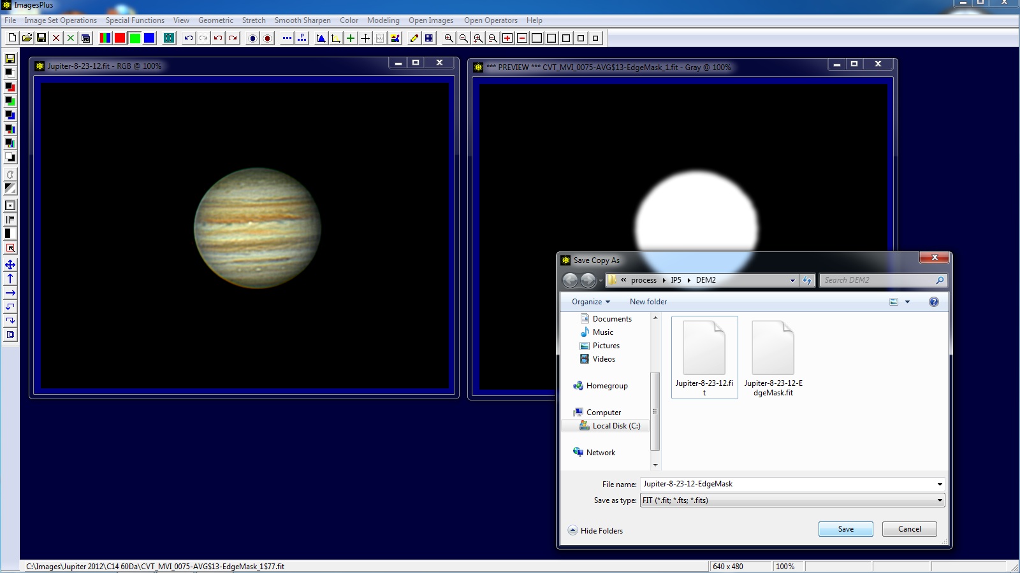Click the yellow pencil tool icon
The image size is (1020, 573).
pyautogui.click(x=414, y=38)
